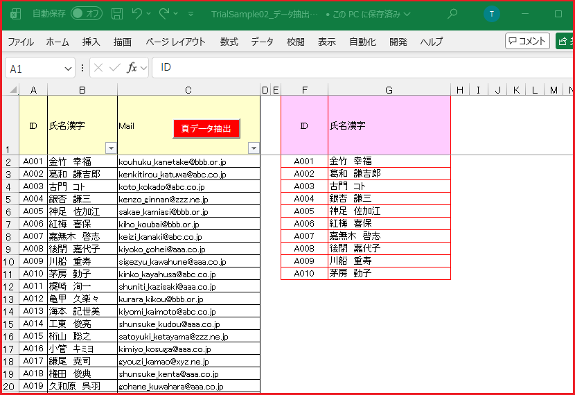Open the 校閲 ribbon tab
Screen dimensions: 575x395
pyautogui.click(x=296, y=42)
